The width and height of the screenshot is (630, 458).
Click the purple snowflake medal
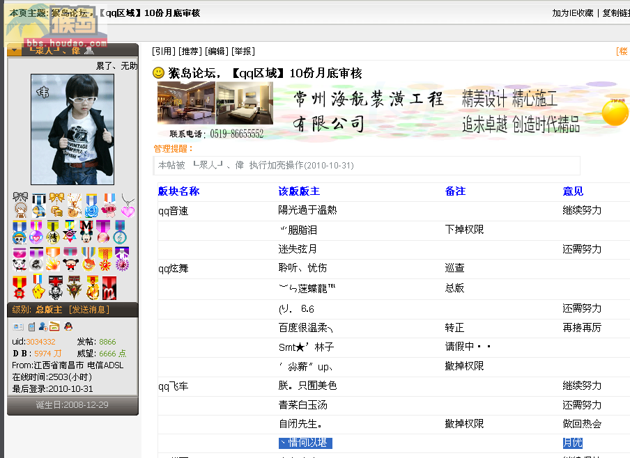pyautogui.click(x=122, y=259)
